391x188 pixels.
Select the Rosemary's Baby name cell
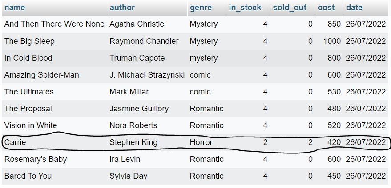(35, 159)
